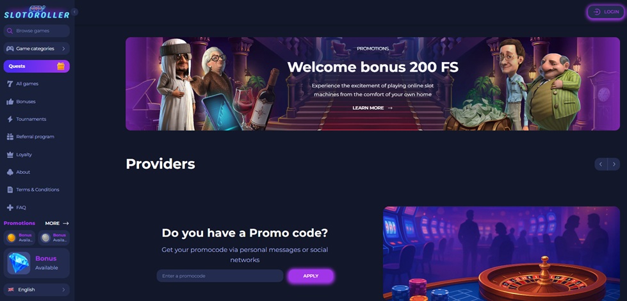This screenshot has width=627, height=301.
Task: Open the Quests section
Action: tap(37, 66)
